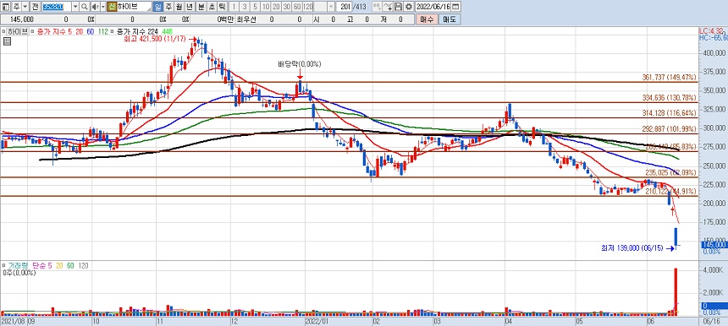Click the 매도 sell button

(x=449, y=19)
